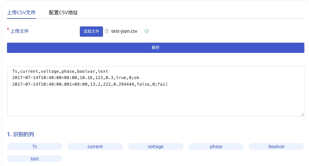The height and width of the screenshot is (166, 309).
Task: Select the text column tag
Action: (x=35, y=159)
